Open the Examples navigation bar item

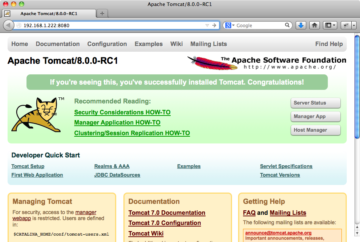[148, 44]
